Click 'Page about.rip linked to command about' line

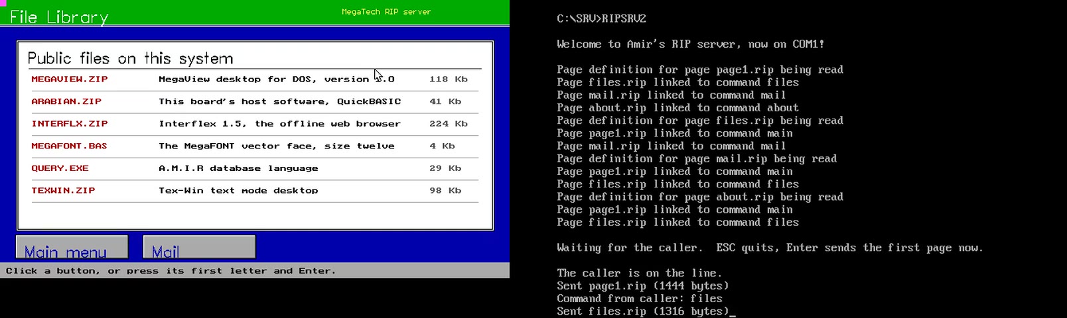[x=677, y=108]
